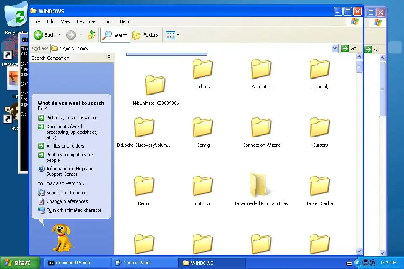Switch to Control Panel taskbar button
The width and height of the screenshot is (404, 269).
coord(144,263)
